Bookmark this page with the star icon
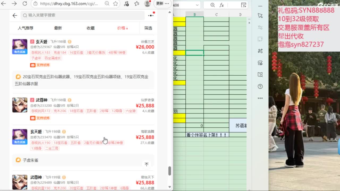The height and width of the screenshot is (191, 340). (116, 3)
